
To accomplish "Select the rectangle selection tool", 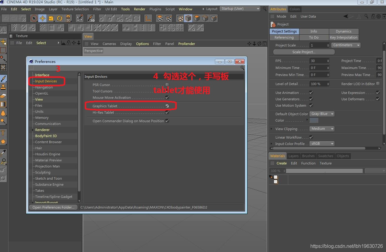I will tap(3, 50).
